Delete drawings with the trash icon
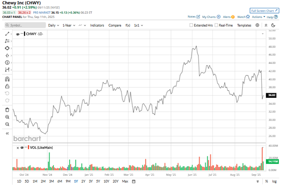 click(7, 110)
